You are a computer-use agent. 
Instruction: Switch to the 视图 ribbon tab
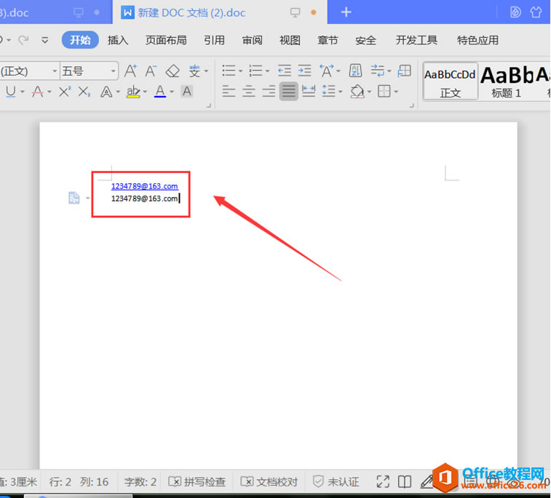coord(290,40)
